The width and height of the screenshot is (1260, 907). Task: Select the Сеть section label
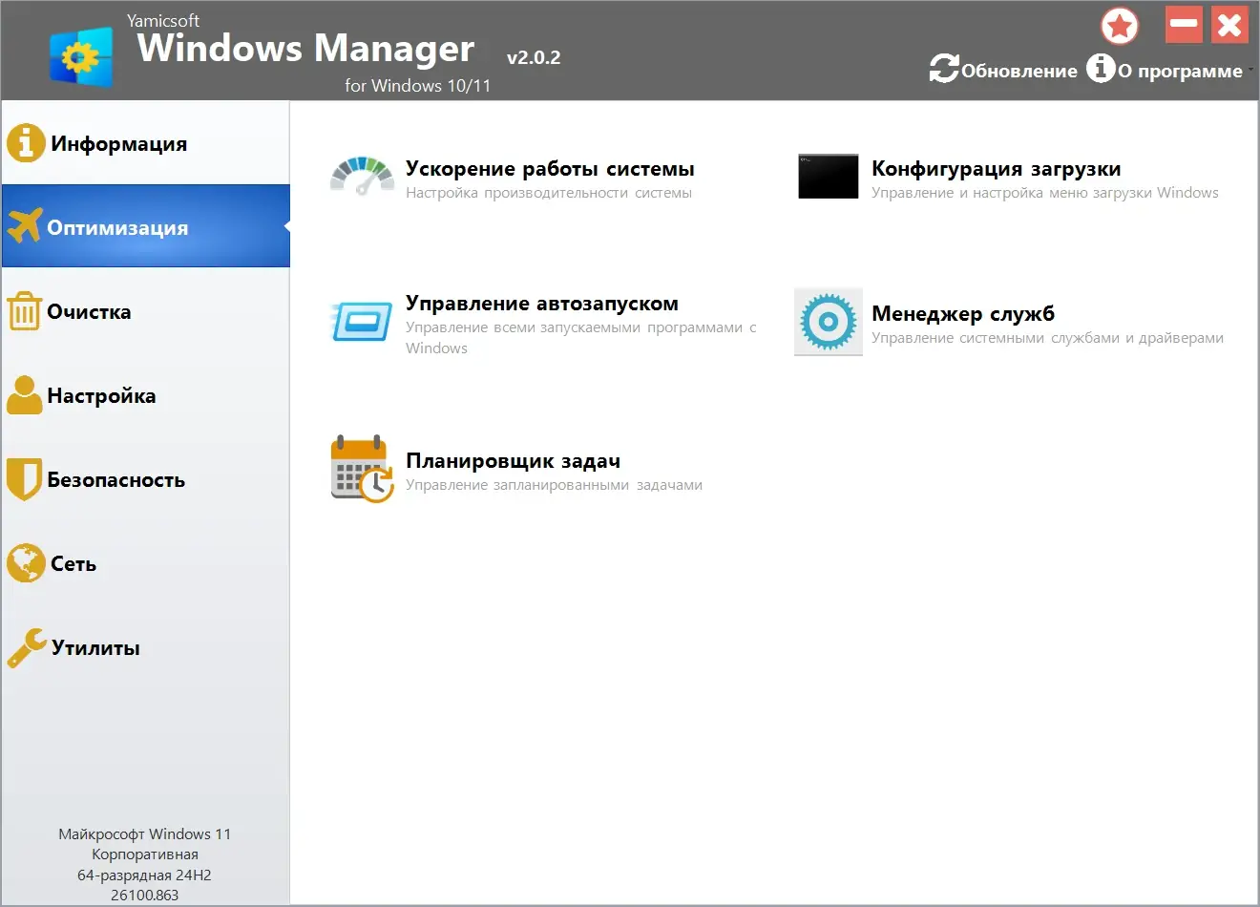(73, 564)
